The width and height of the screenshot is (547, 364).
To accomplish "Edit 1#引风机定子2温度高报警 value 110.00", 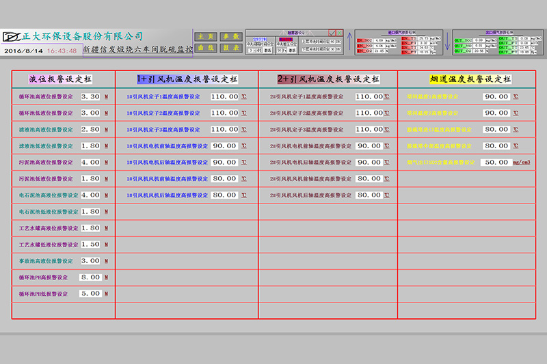I will (x=225, y=113).
